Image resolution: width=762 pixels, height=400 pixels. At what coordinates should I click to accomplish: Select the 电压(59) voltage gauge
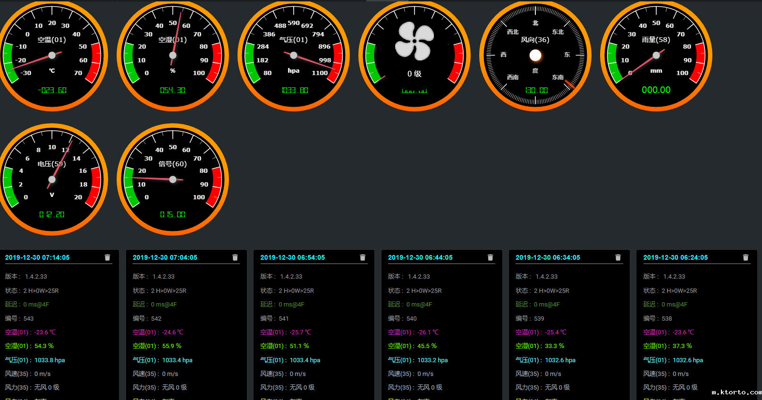click(52, 179)
